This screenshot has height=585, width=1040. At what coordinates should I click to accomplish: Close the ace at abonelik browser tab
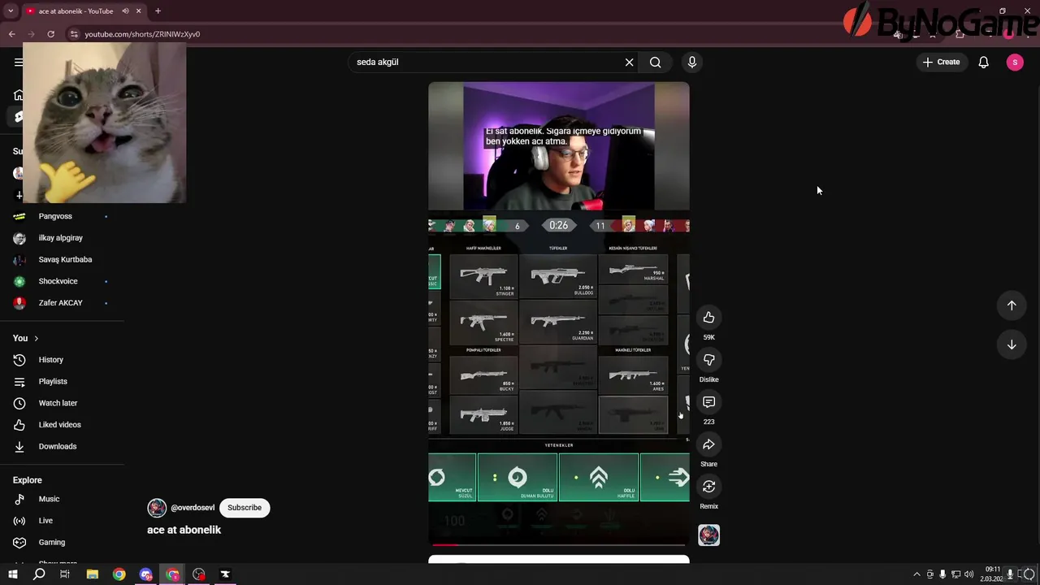[x=139, y=11]
